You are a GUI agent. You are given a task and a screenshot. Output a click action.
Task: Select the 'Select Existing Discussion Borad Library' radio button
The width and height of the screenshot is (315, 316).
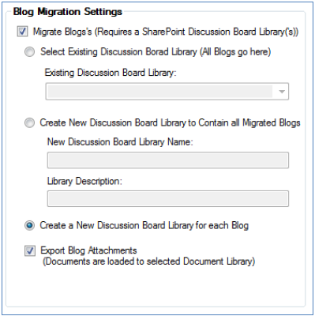[x=29, y=51]
